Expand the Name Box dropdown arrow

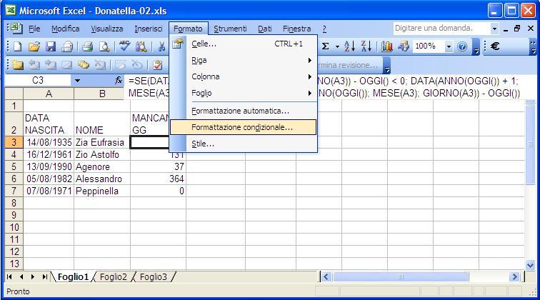(x=77, y=81)
